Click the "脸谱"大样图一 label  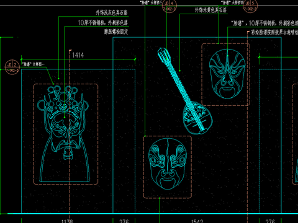coord(33,64)
